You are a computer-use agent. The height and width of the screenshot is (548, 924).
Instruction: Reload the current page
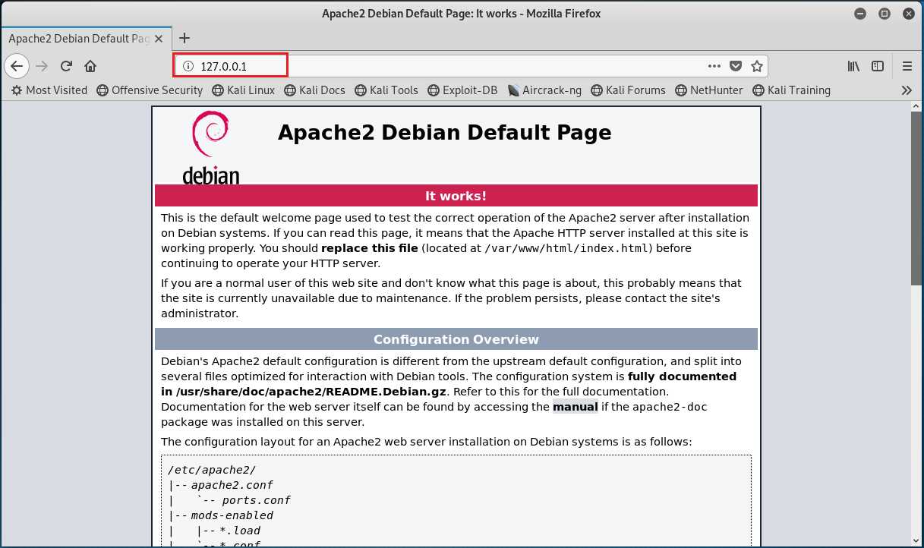(66, 66)
